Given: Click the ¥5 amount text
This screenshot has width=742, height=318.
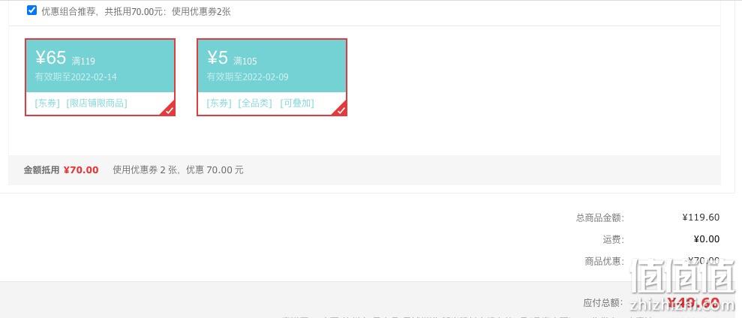Looking at the screenshot, I should coord(218,58).
